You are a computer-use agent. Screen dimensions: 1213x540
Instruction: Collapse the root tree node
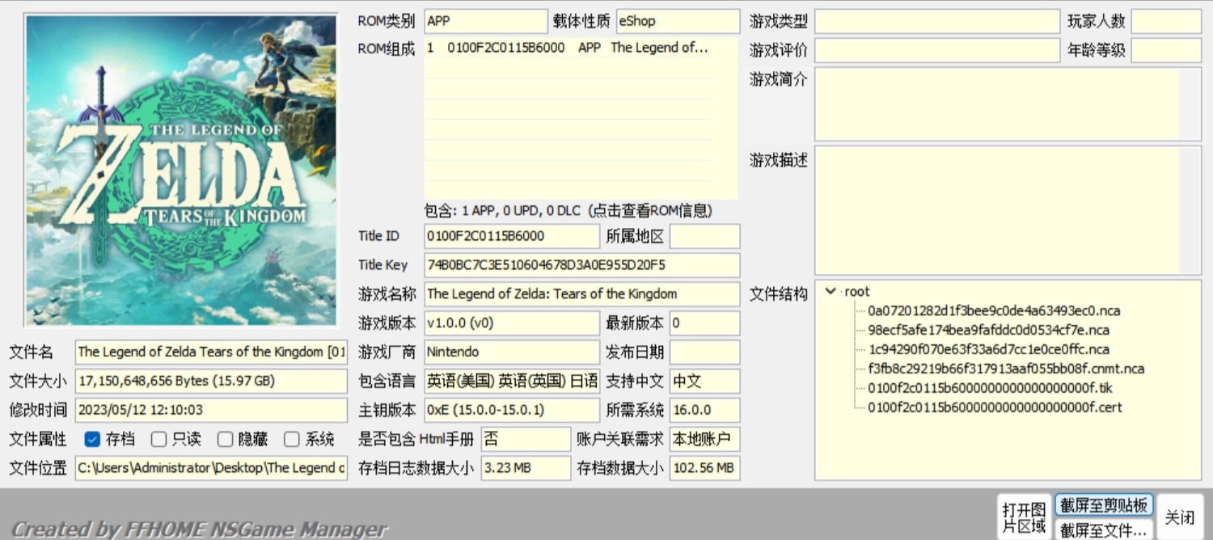(830, 292)
